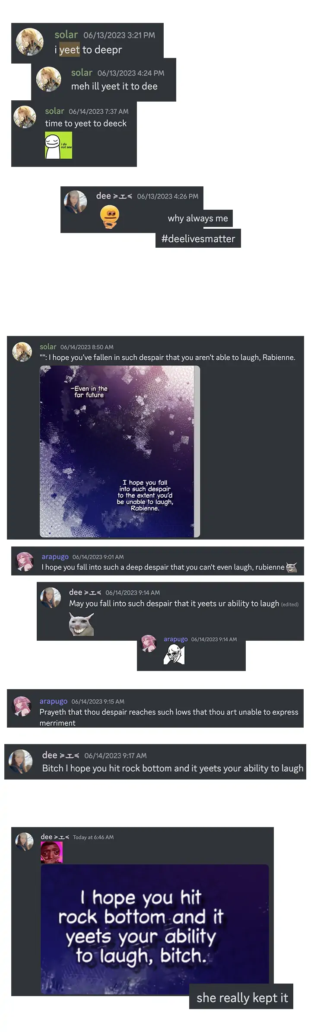The height and width of the screenshot is (1032, 311).
Task: Click the 'she really kept it' caption
Action: (242, 998)
